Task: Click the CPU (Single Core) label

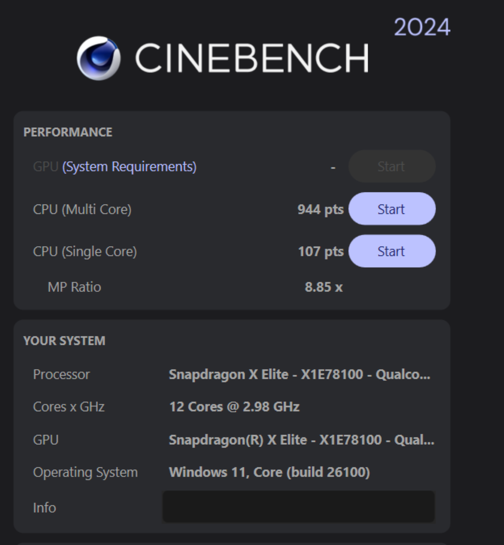Action: (85, 252)
